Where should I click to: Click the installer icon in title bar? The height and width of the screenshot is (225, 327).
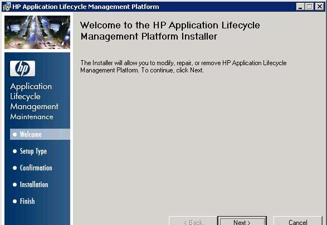[7, 7]
